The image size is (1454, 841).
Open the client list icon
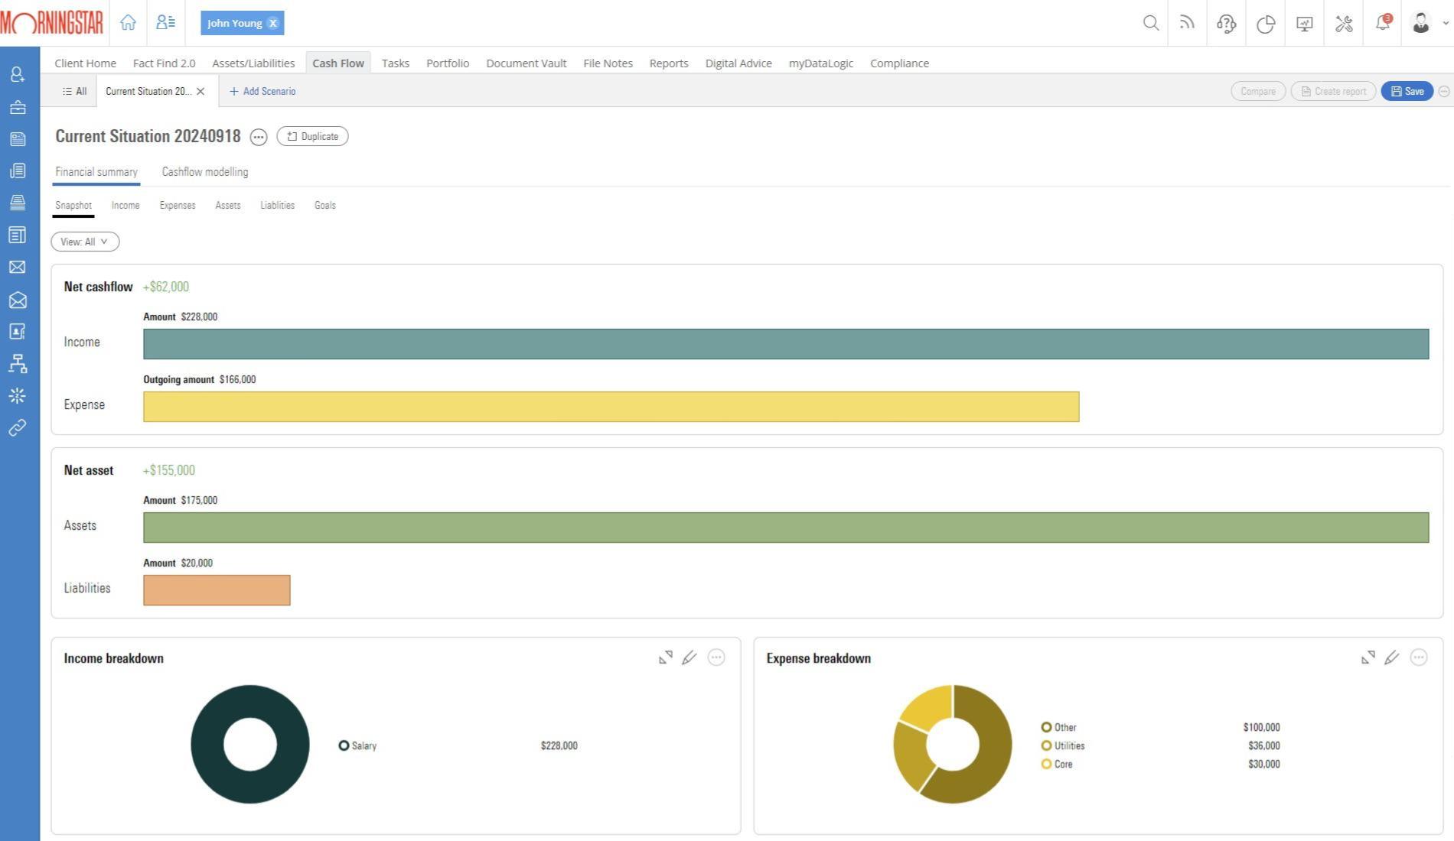coord(165,23)
